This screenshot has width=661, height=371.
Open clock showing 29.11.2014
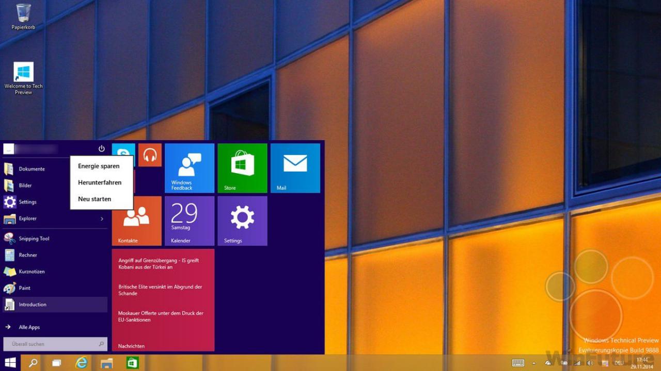[642, 363]
